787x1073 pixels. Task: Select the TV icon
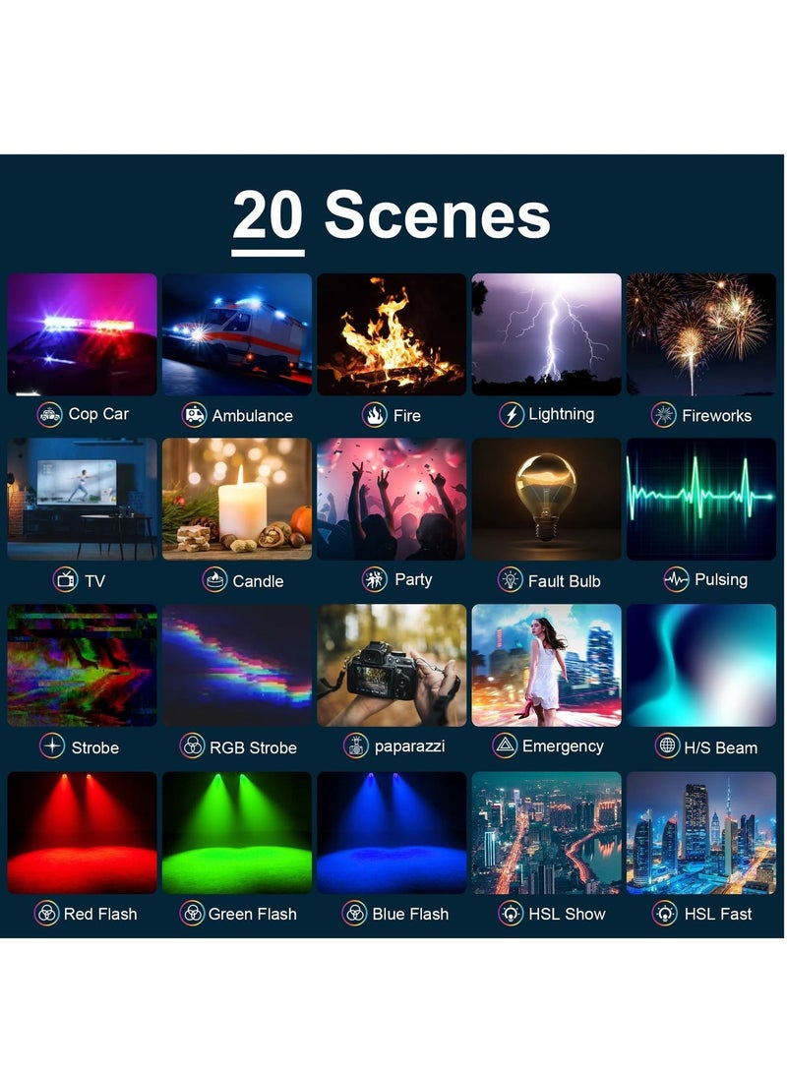[66, 580]
